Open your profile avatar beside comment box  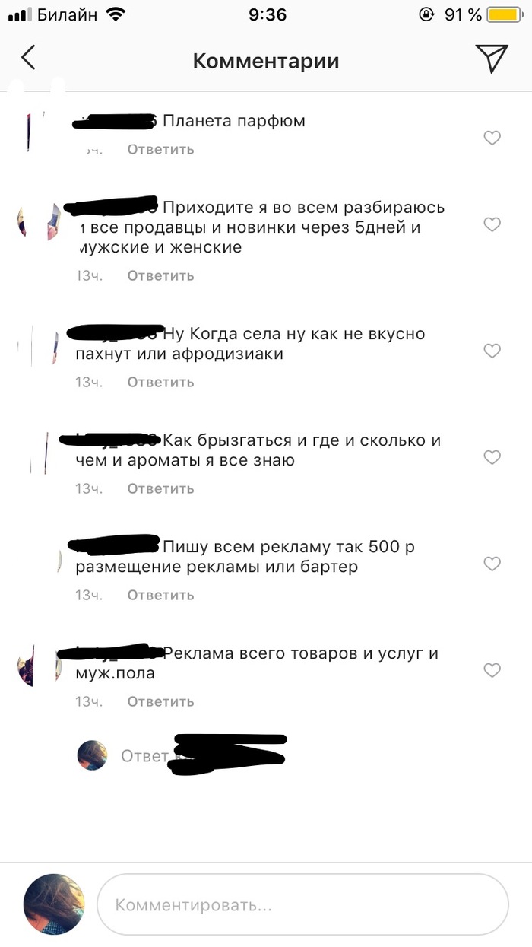click(x=54, y=904)
